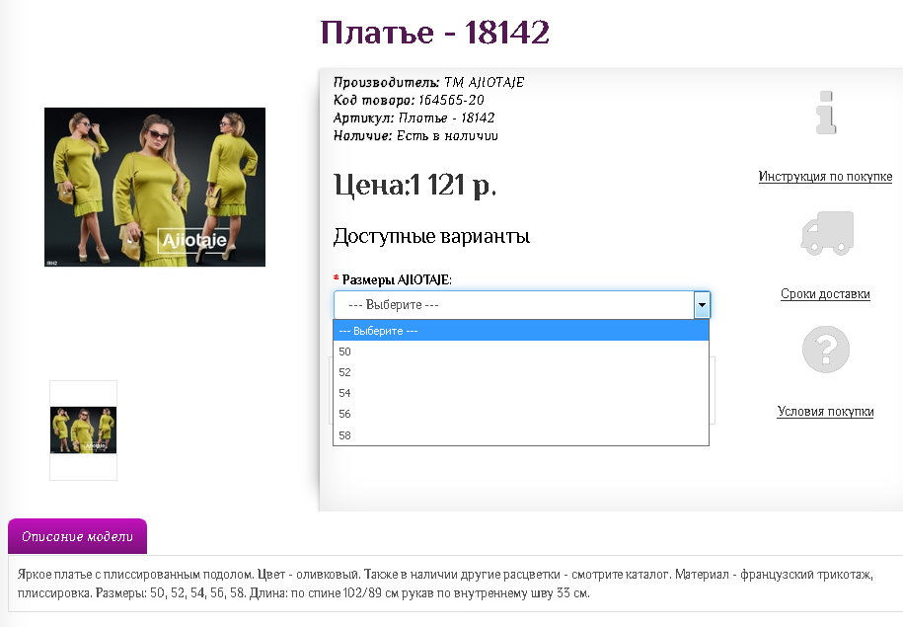Click the dress description paragraph text

(x=445, y=584)
